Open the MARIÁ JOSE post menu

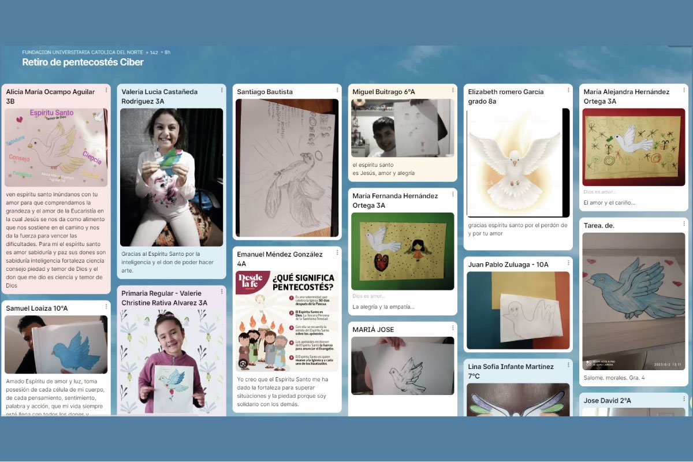[x=453, y=328]
